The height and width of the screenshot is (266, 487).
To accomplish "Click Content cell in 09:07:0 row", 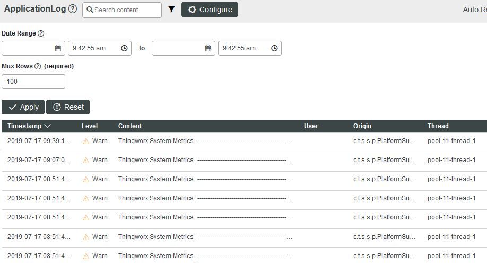I will click(x=205, y=160).
